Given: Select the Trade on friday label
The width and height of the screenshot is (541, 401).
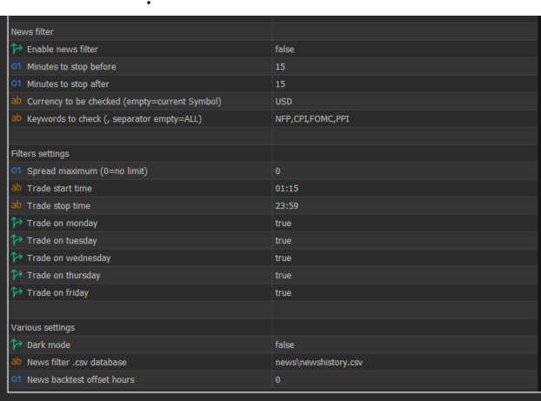Looking at the screenshot, I should click(57, 292).
